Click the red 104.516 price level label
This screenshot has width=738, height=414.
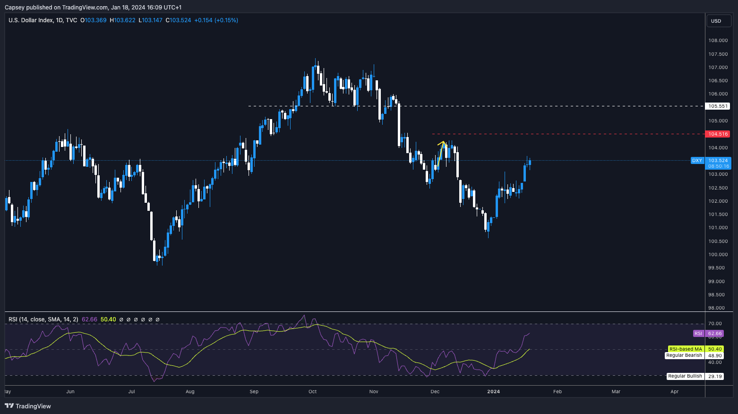(718, 134)
